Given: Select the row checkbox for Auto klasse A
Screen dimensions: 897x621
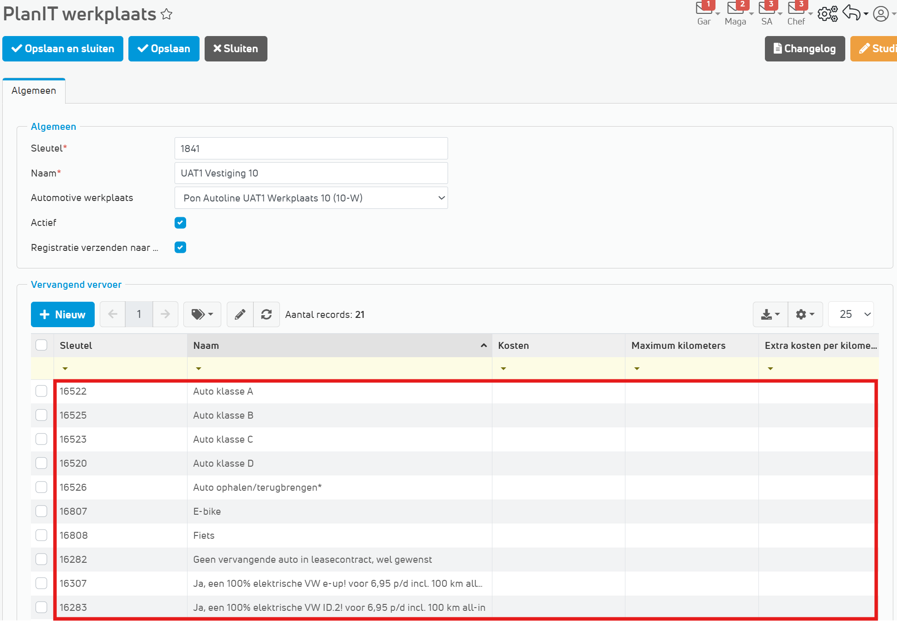Looking at the screenshot, I should (x=42, y=391).
